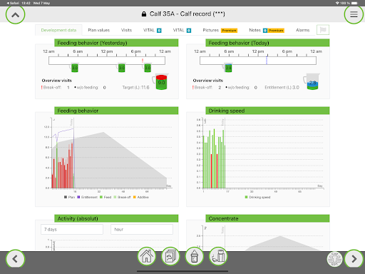
Task: Open the home screen icon
Action: (x=147, y=256)
